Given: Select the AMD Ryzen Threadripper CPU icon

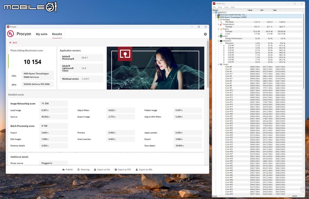Looking at the screenshot, I should click(218, 17).
